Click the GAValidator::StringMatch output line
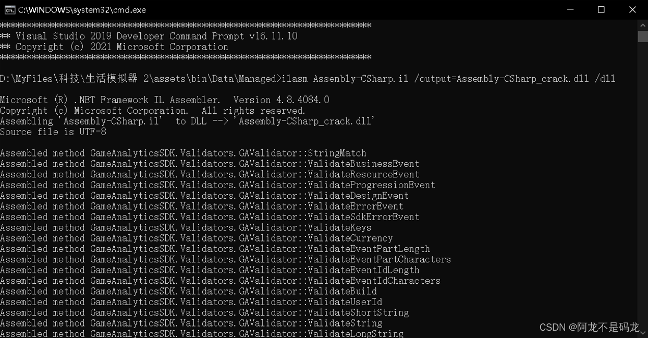This screenshot has height=338, width=648. tap(183, 153)
